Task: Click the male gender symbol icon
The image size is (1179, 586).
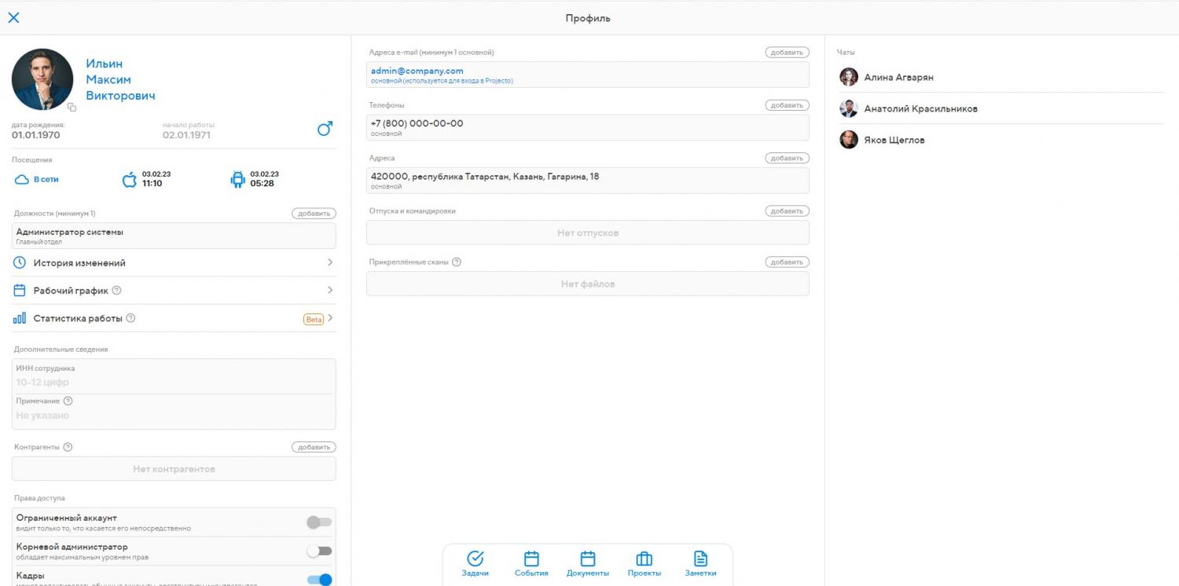Action: [325, 129]
